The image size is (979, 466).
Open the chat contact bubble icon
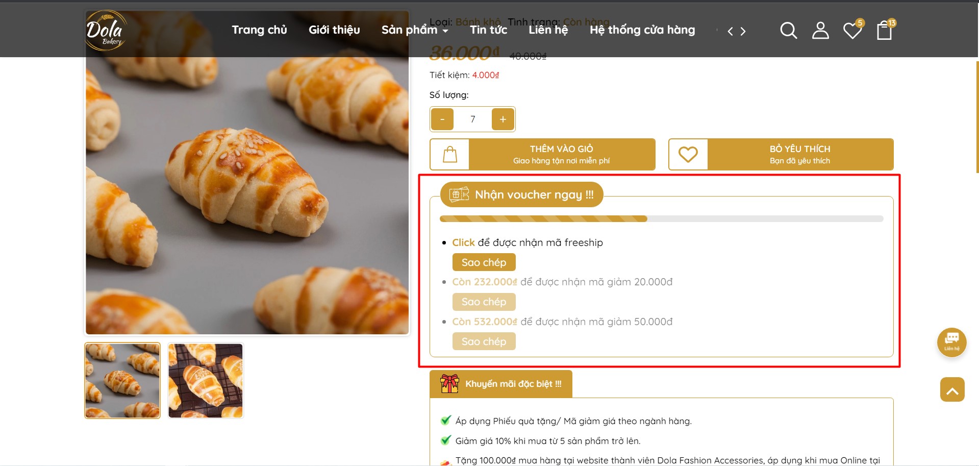point(951,341)
